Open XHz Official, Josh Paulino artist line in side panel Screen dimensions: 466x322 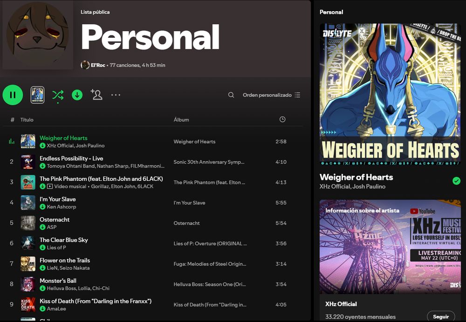click(352, 186)
